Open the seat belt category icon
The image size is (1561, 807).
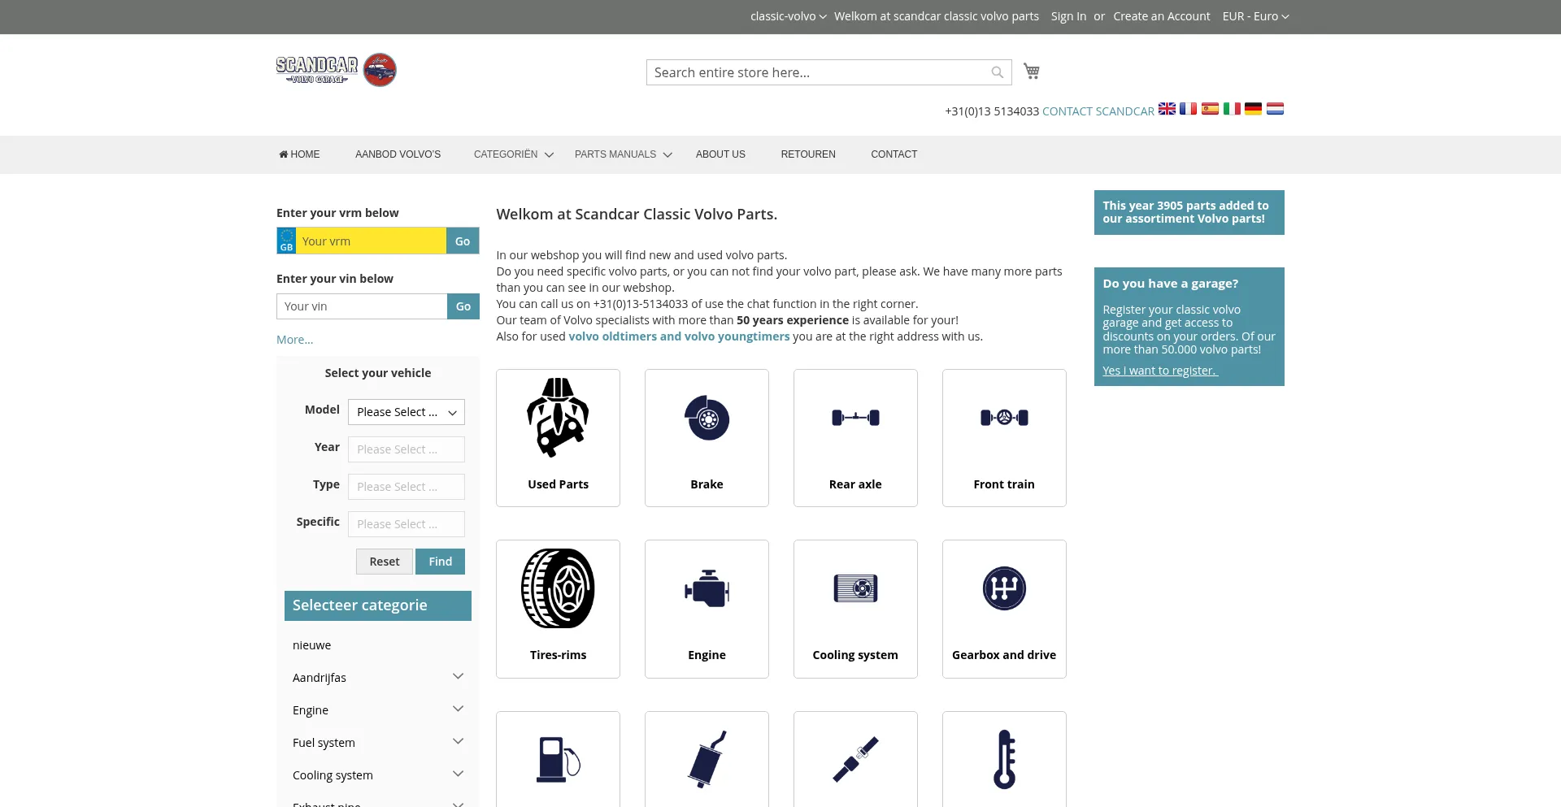(x=855, y=759)
